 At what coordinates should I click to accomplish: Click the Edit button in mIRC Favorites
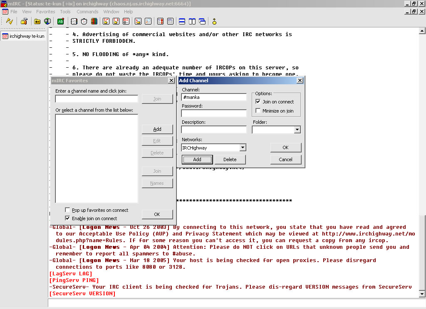(x=157, y=141)
